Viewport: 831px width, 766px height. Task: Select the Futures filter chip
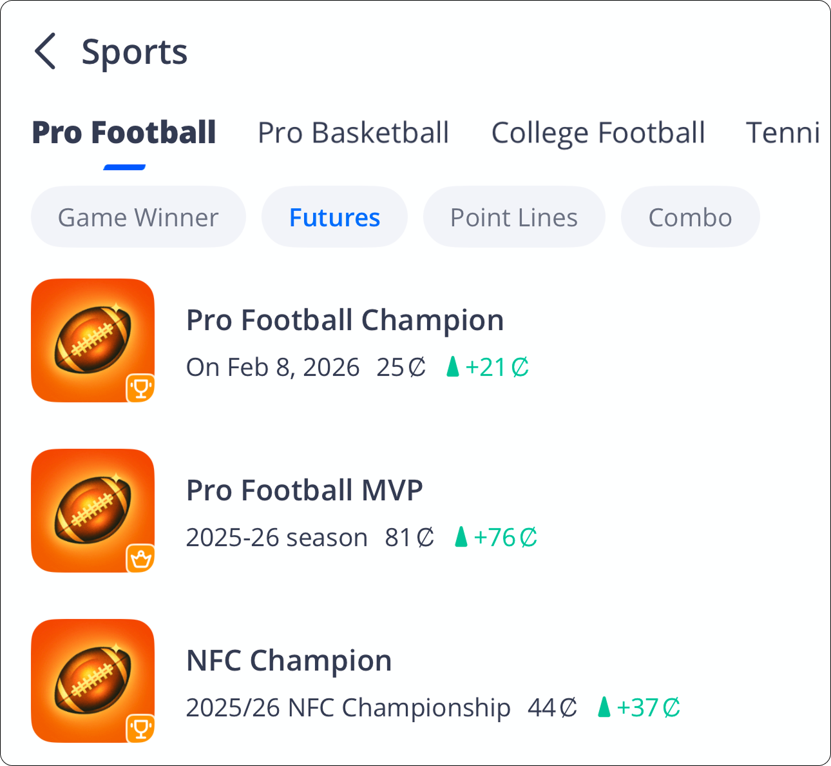pos(334,217)
